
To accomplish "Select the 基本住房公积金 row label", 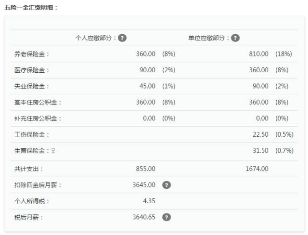I will (x=38, y=103).
